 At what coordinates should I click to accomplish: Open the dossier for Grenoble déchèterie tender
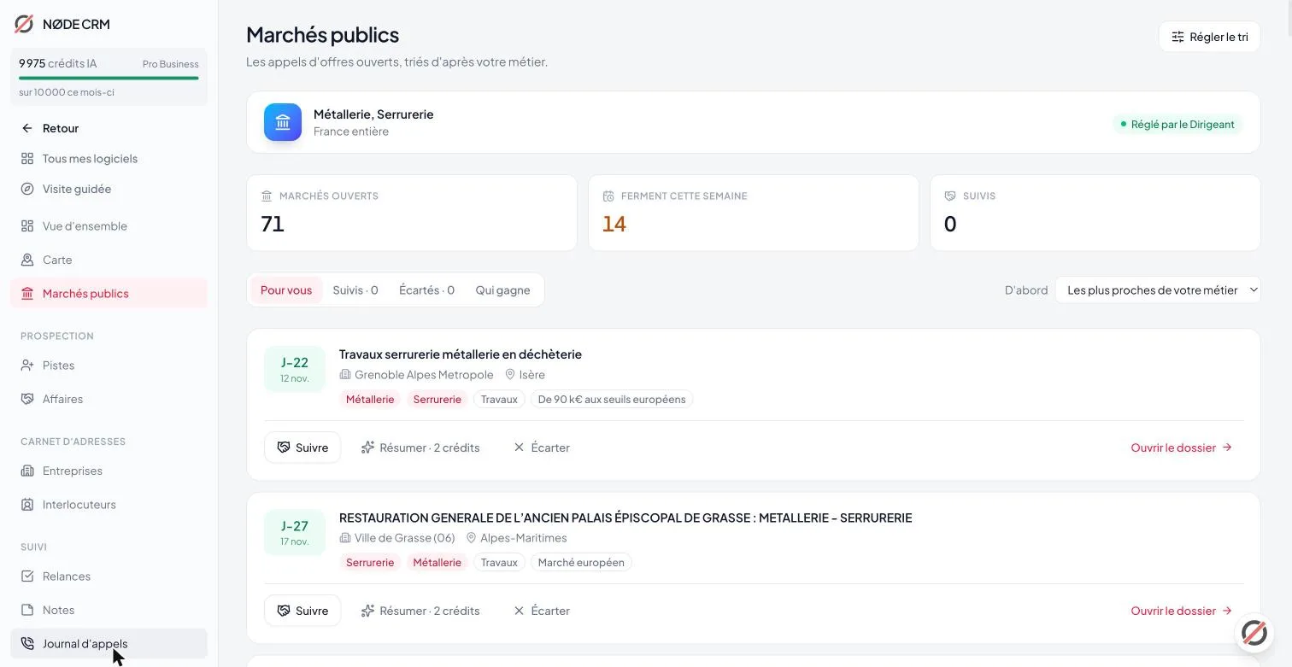click(x=1182, y=448)
